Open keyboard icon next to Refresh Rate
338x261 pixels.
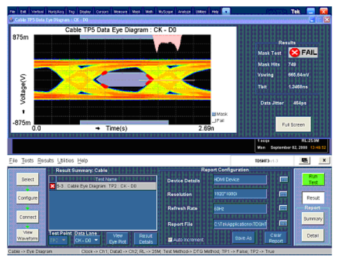point(283,208)
